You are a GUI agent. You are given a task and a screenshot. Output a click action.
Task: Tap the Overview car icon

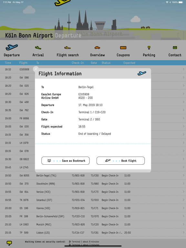coord(97,47)
